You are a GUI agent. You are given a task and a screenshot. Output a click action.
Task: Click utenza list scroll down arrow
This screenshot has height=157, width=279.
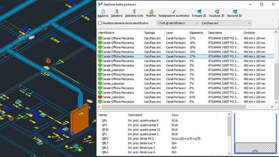(x=229, y=153)
